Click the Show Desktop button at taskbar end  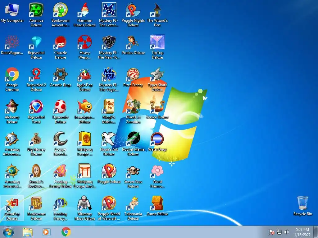(316, 232)
